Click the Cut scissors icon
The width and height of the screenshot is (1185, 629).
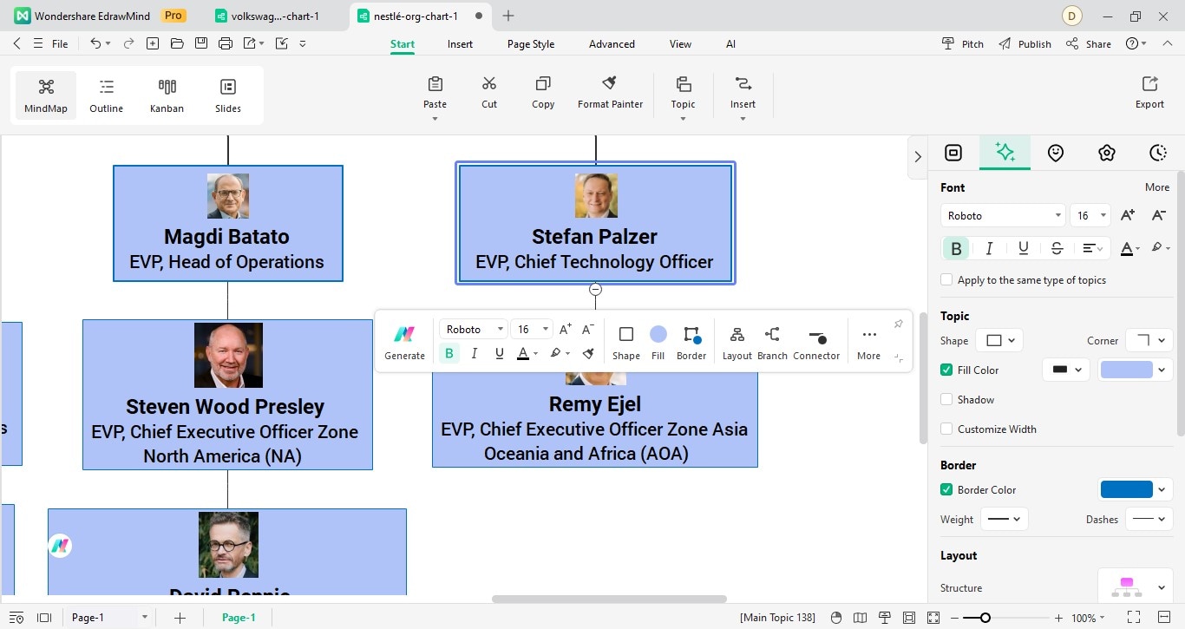coord(489,83)
